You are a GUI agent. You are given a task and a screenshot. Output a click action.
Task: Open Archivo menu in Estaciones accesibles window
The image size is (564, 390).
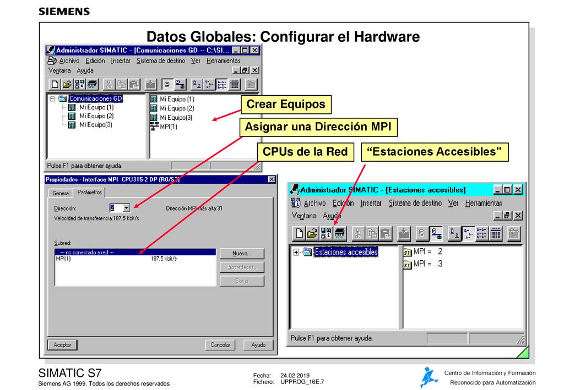(x=314, y=204)
